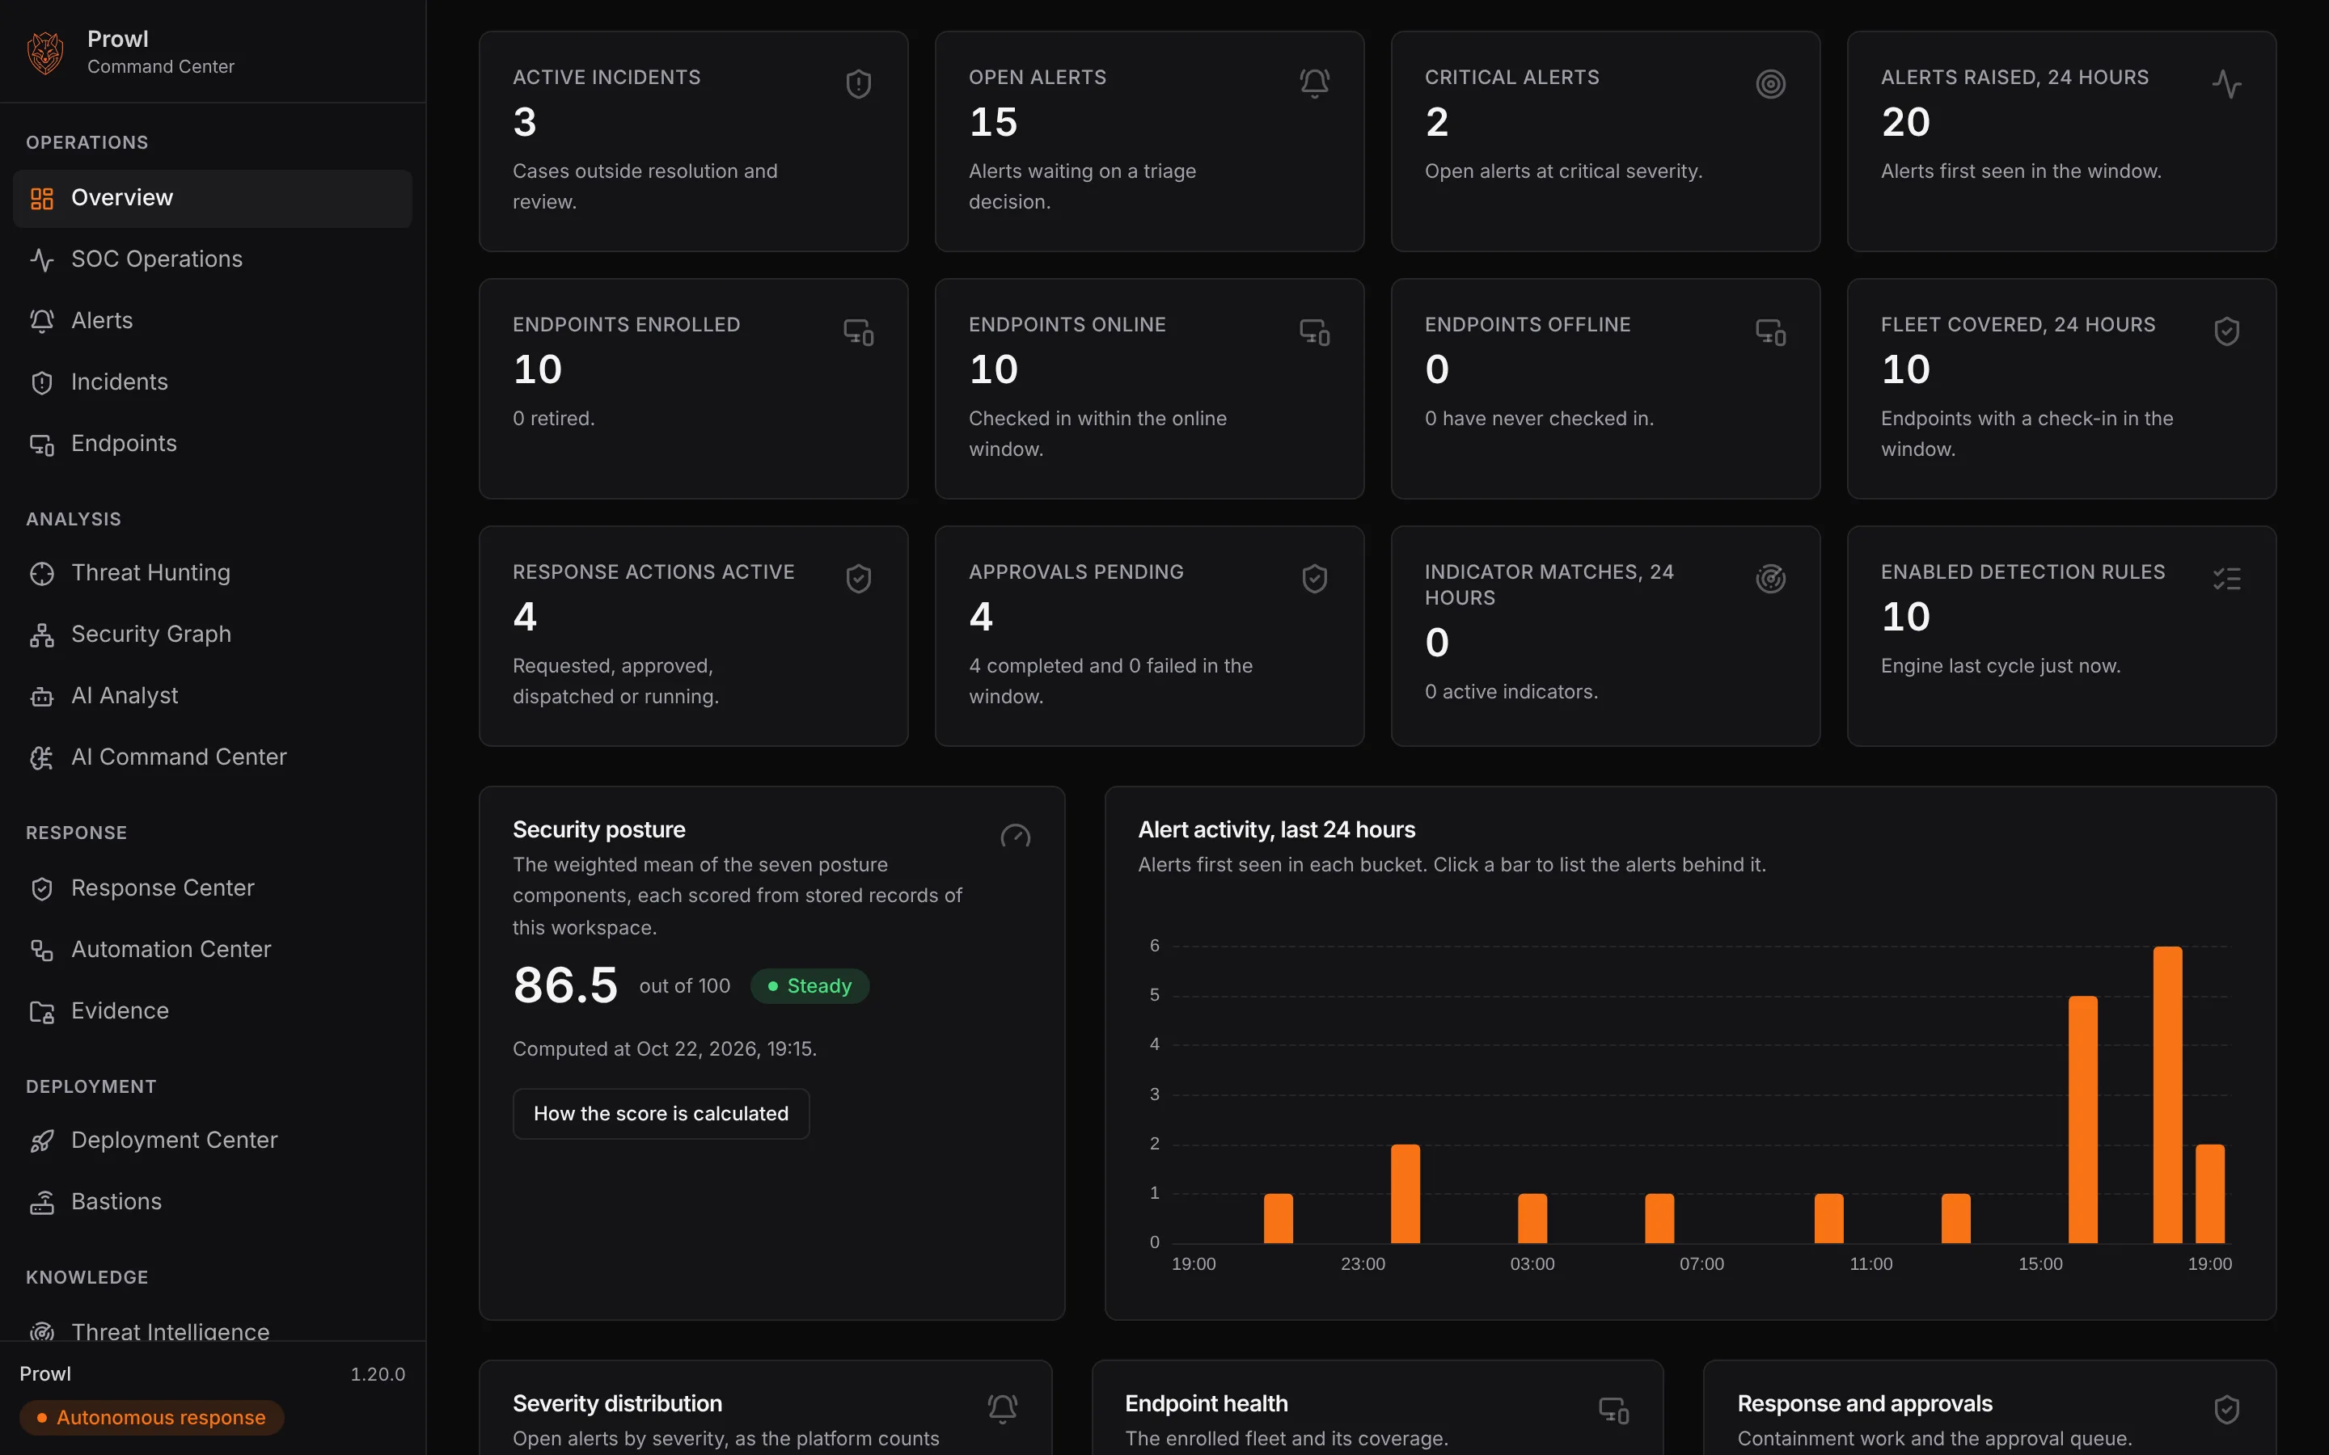This screenshot has height=1455, width=2329.
Task: Click the Prowl fox logo icon
Action: [45, 52]
